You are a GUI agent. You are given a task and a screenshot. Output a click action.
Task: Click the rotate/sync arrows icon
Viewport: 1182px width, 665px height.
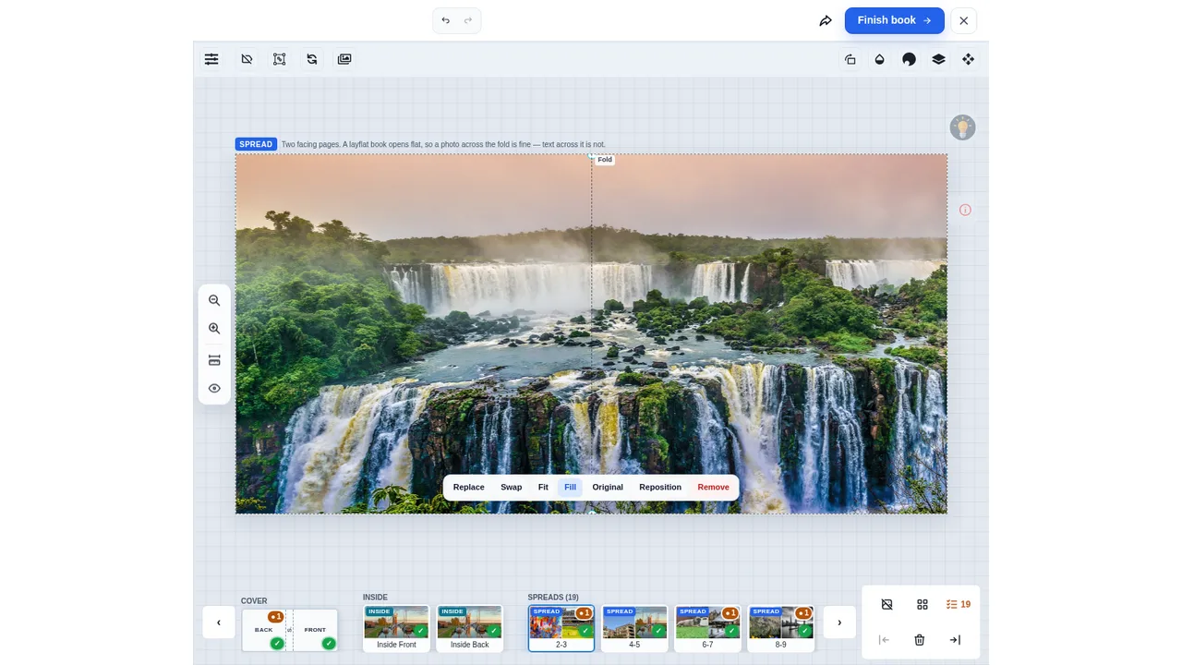tap(312, 59)
